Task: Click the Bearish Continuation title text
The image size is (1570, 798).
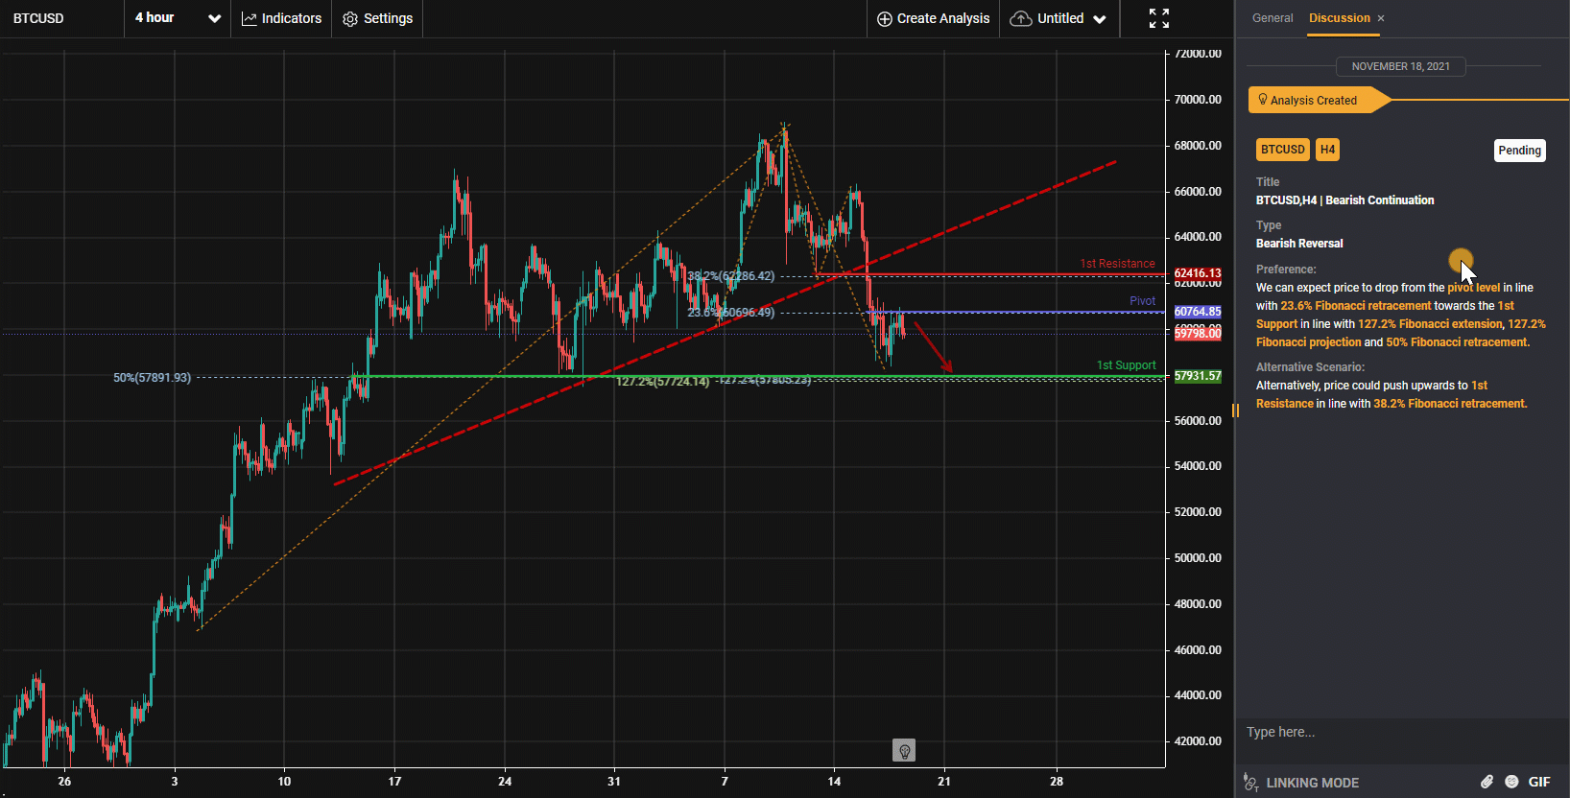Action: coord(1379,200)
